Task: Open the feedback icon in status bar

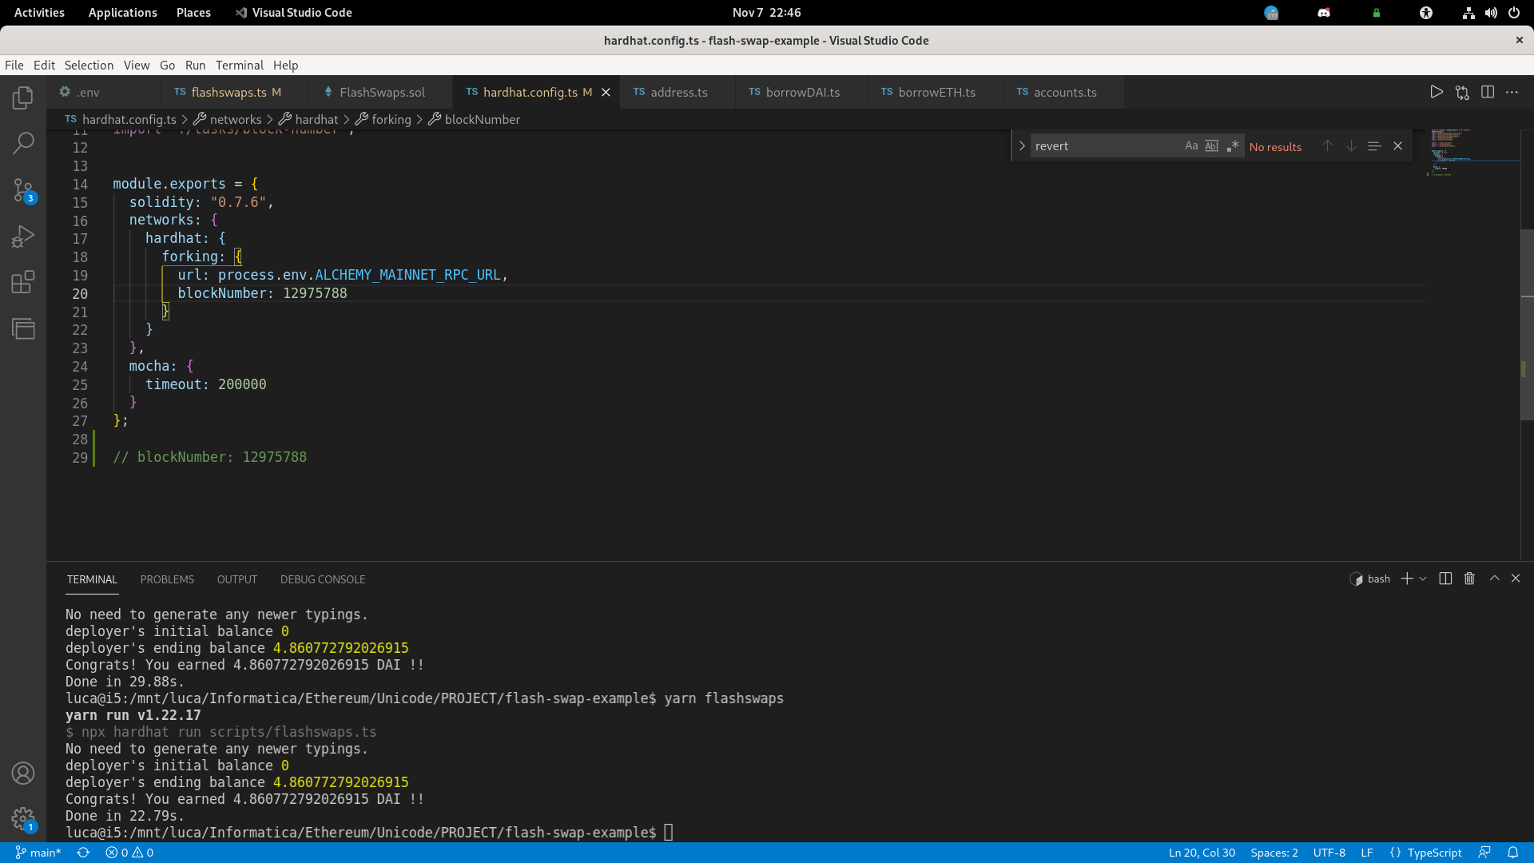Action: point(1484,853)
